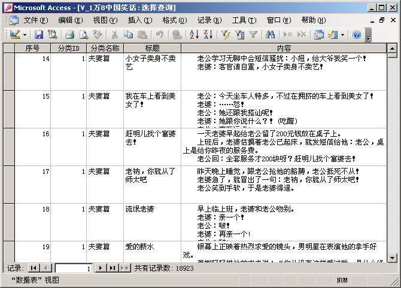Click the View design mode icon
Screen dimensions: 401x288
tap(15, 35)
